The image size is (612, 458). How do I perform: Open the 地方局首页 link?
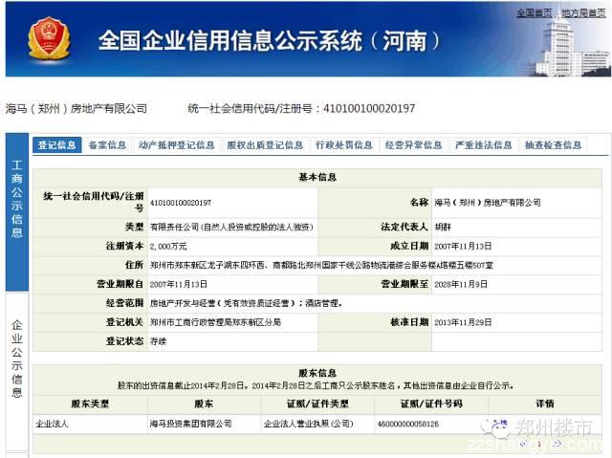pos(583,12)
